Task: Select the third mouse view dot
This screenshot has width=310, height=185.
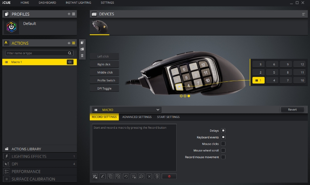Action: pos(189,96)
